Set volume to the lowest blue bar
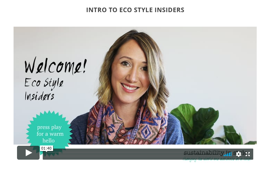 tap(224, 155)
